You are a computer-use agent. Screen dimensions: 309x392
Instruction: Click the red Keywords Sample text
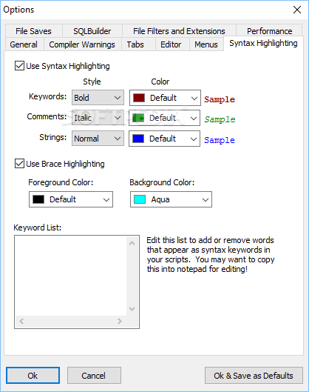tap(220, 99)
